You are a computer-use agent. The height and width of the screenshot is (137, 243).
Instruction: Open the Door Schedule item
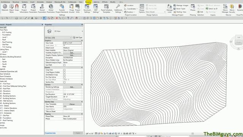pyautogui.click(x=5, y=74)
